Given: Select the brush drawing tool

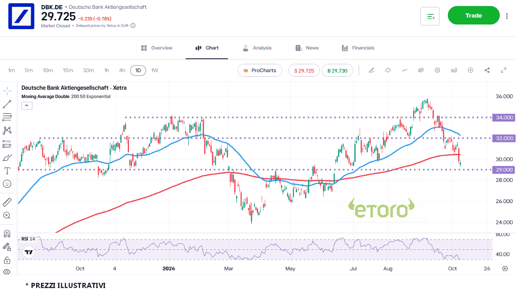Looking at the screenshot, I should [7, 158].
